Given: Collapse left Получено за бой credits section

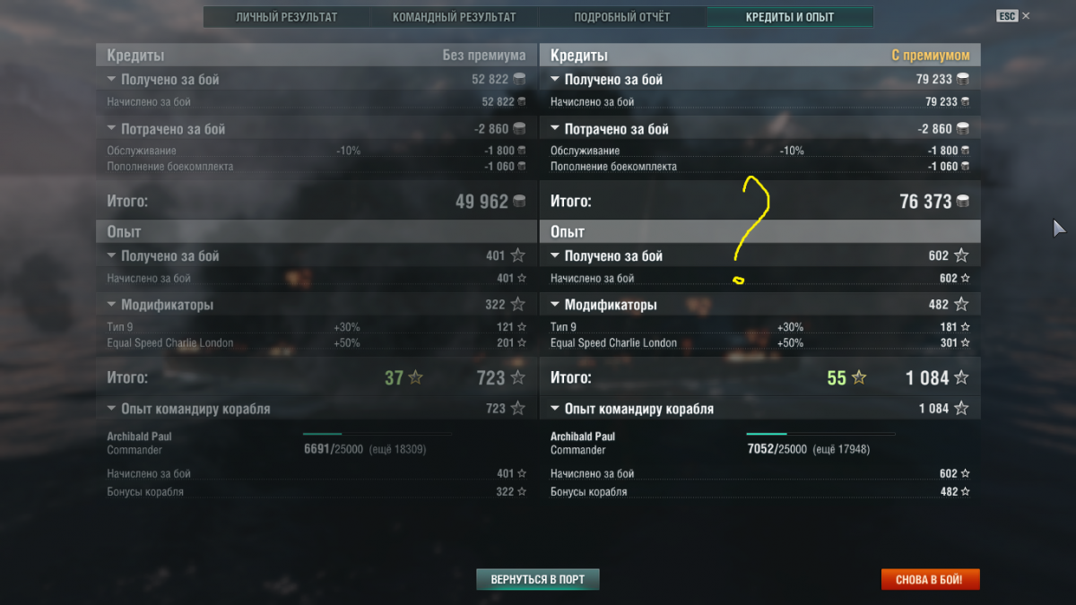Looking at the screenshot, I should coord(112,80).
